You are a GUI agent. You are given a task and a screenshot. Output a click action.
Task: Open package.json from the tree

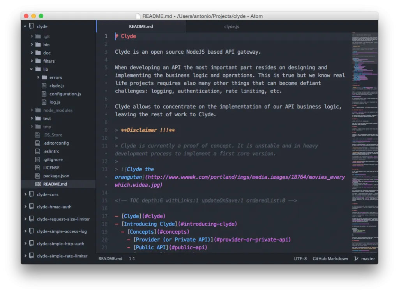click(56, 176)
